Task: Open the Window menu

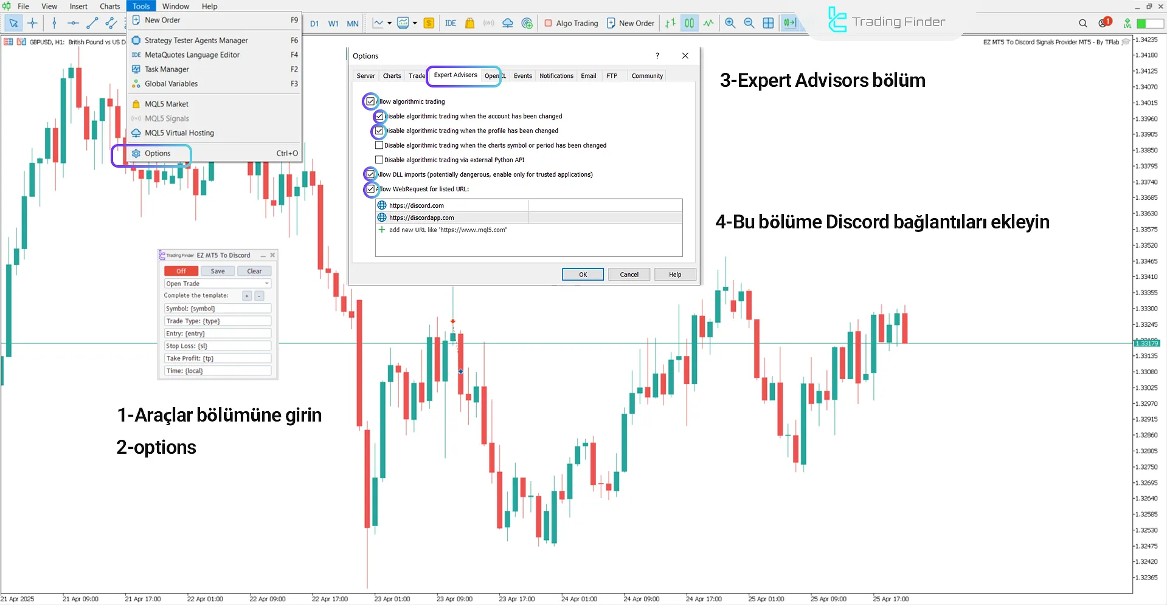Action: (176, 6)
